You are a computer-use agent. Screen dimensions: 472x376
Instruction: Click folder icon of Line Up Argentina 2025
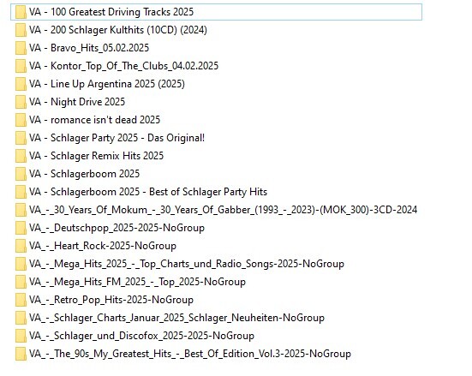point(21,84)
